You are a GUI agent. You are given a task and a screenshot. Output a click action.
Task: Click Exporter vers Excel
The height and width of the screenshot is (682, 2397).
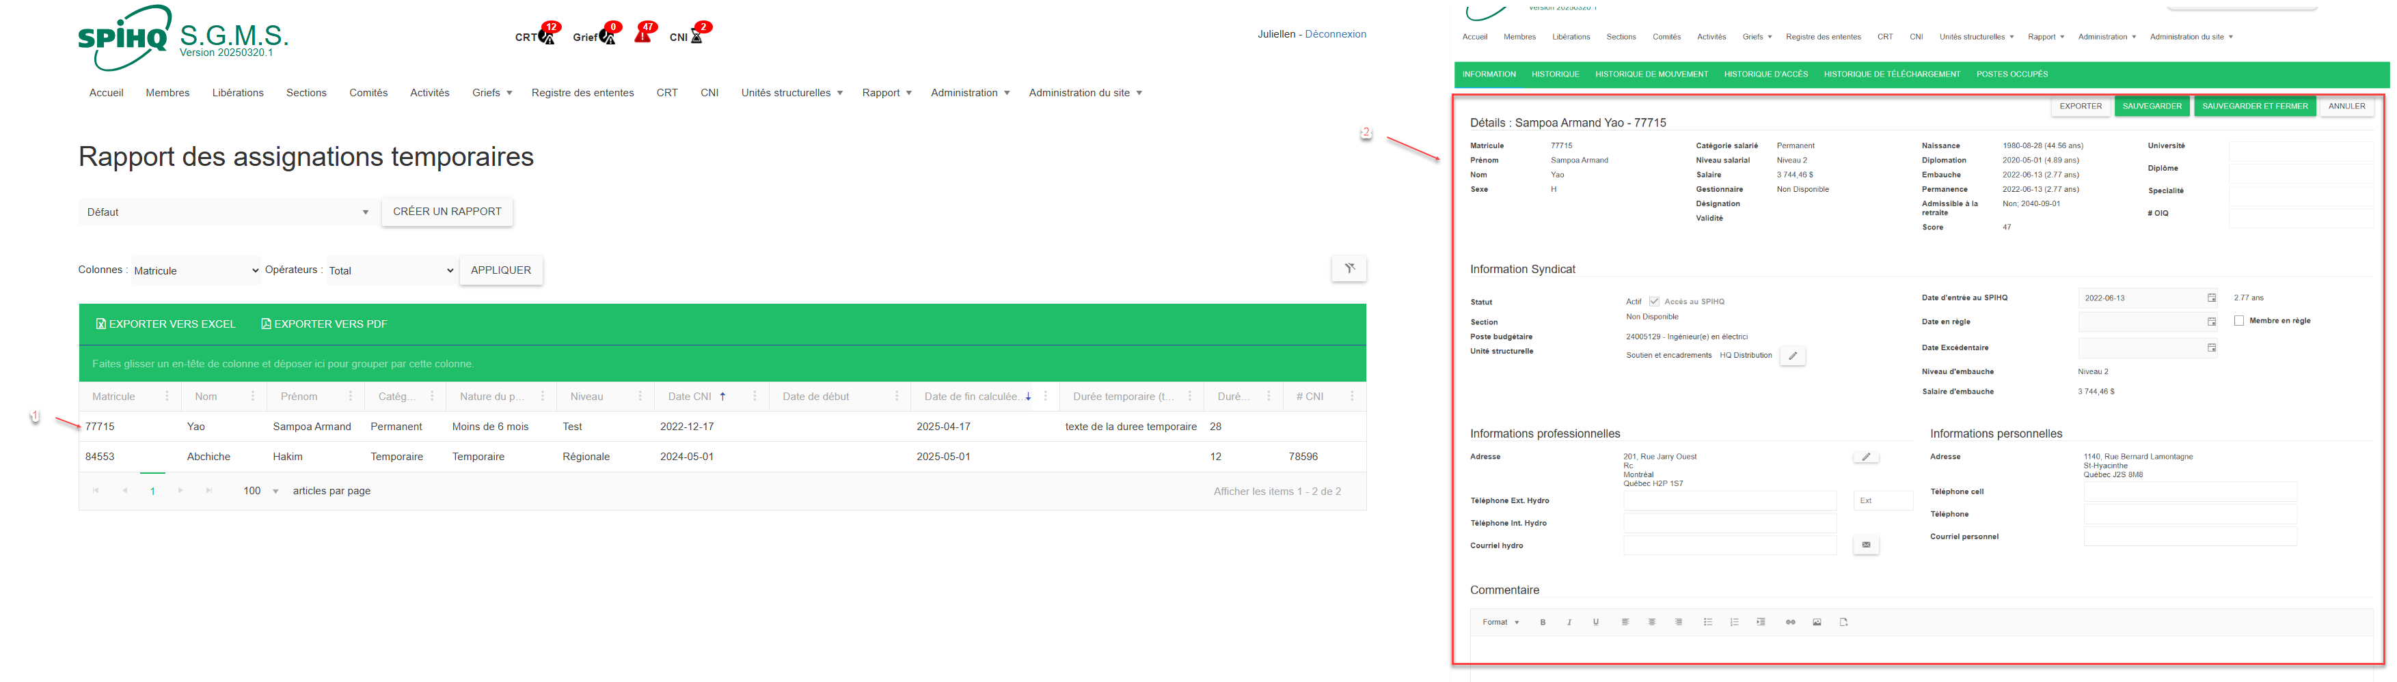[165, 324]
